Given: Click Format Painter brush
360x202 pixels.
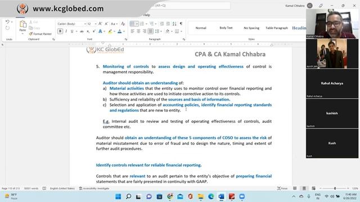Looking at the screenshot, I should (x=40, y=34).
